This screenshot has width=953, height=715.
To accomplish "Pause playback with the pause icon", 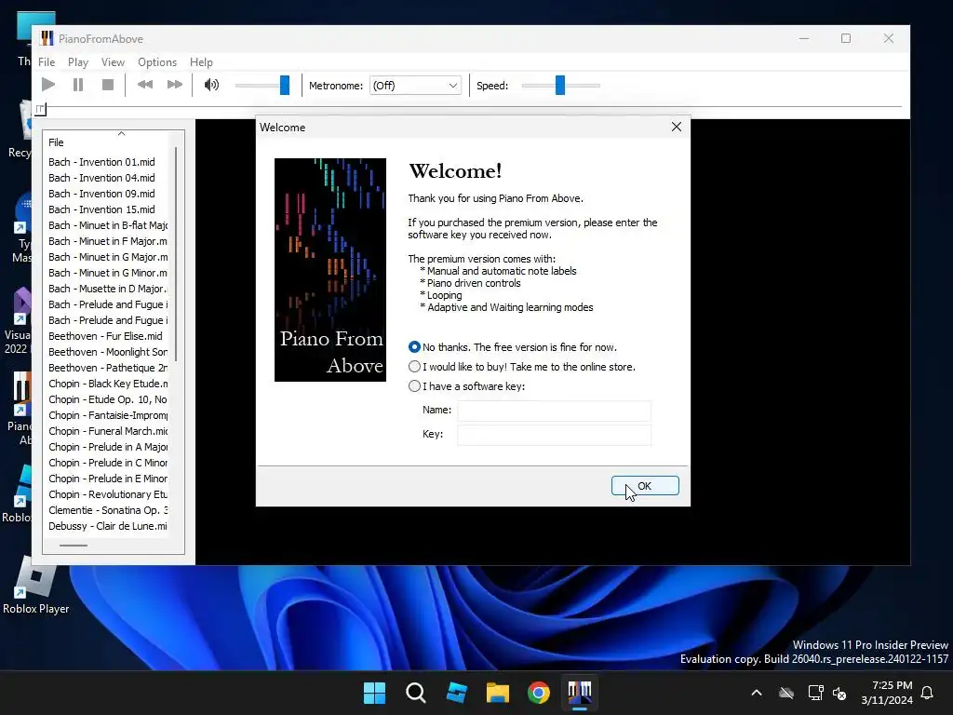I will (78, 85).
